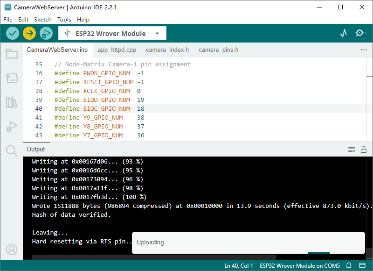This screenshot has height=271, width=373.
Task: Toggle the bottom panel icon in status bar
Action: (362, 266)
